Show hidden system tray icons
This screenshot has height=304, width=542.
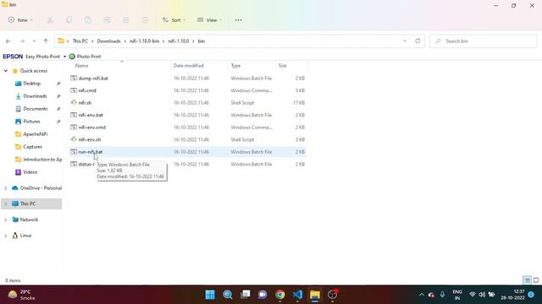point(422,295)
